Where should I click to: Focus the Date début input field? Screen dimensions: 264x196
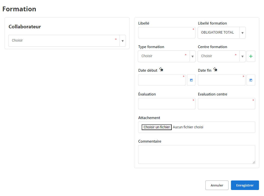point(162,80)
